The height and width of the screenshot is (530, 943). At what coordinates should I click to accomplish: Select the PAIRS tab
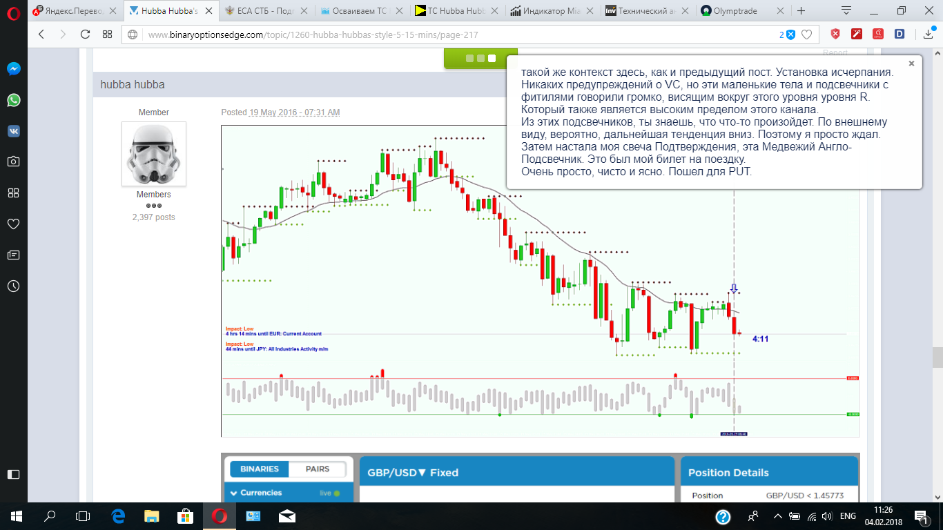pyautogui.click(x=318, y=469)
